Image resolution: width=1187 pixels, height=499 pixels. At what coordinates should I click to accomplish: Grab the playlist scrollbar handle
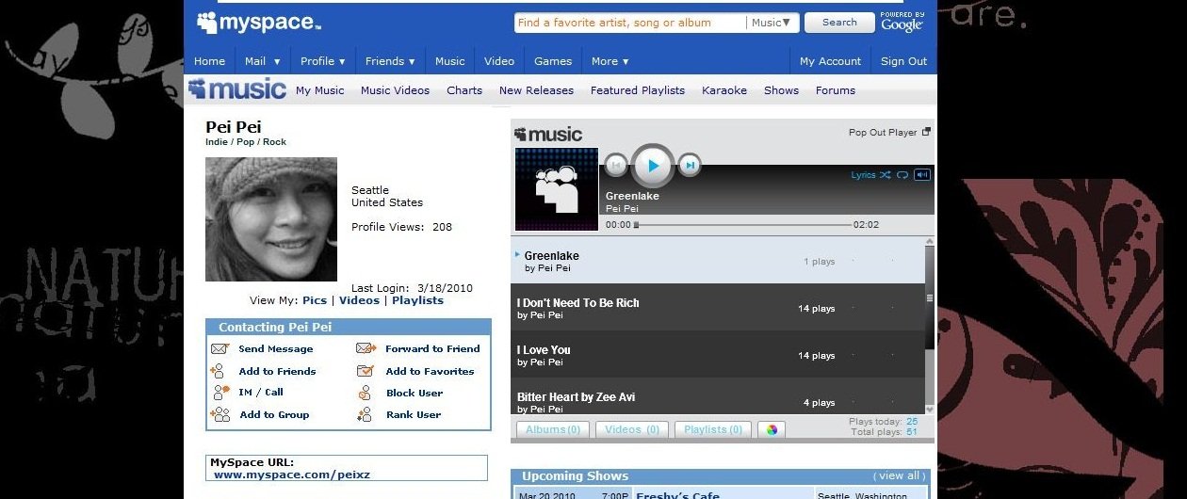point(931,298)
